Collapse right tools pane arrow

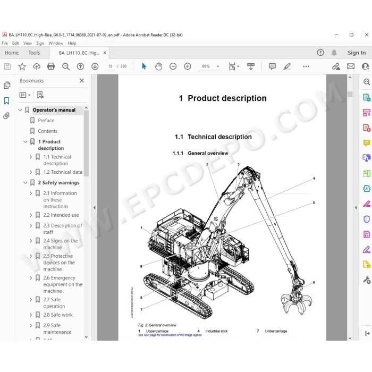tap(356, 208)
